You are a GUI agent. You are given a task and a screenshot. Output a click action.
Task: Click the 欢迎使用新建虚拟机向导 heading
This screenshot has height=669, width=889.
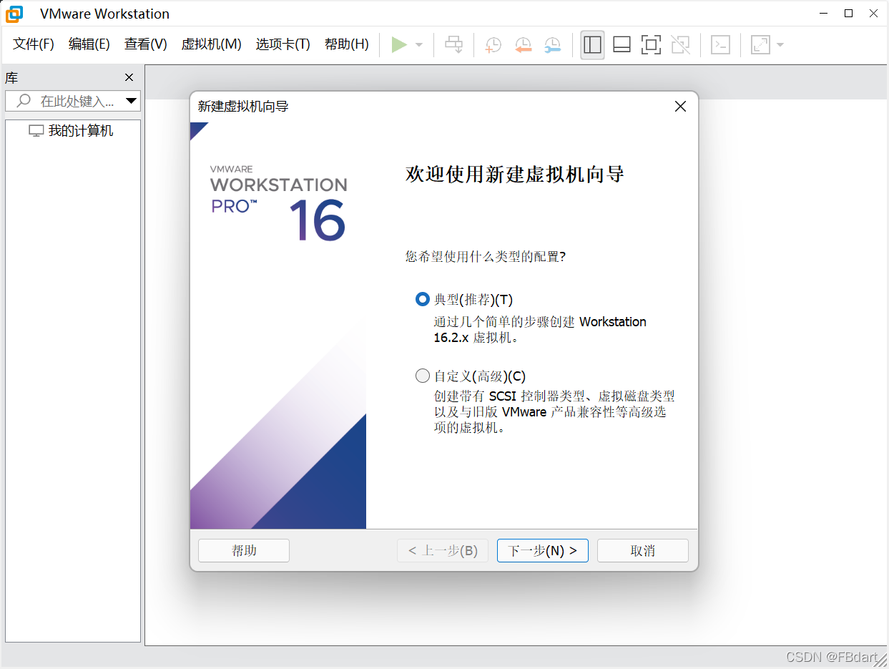click(515, 174)
